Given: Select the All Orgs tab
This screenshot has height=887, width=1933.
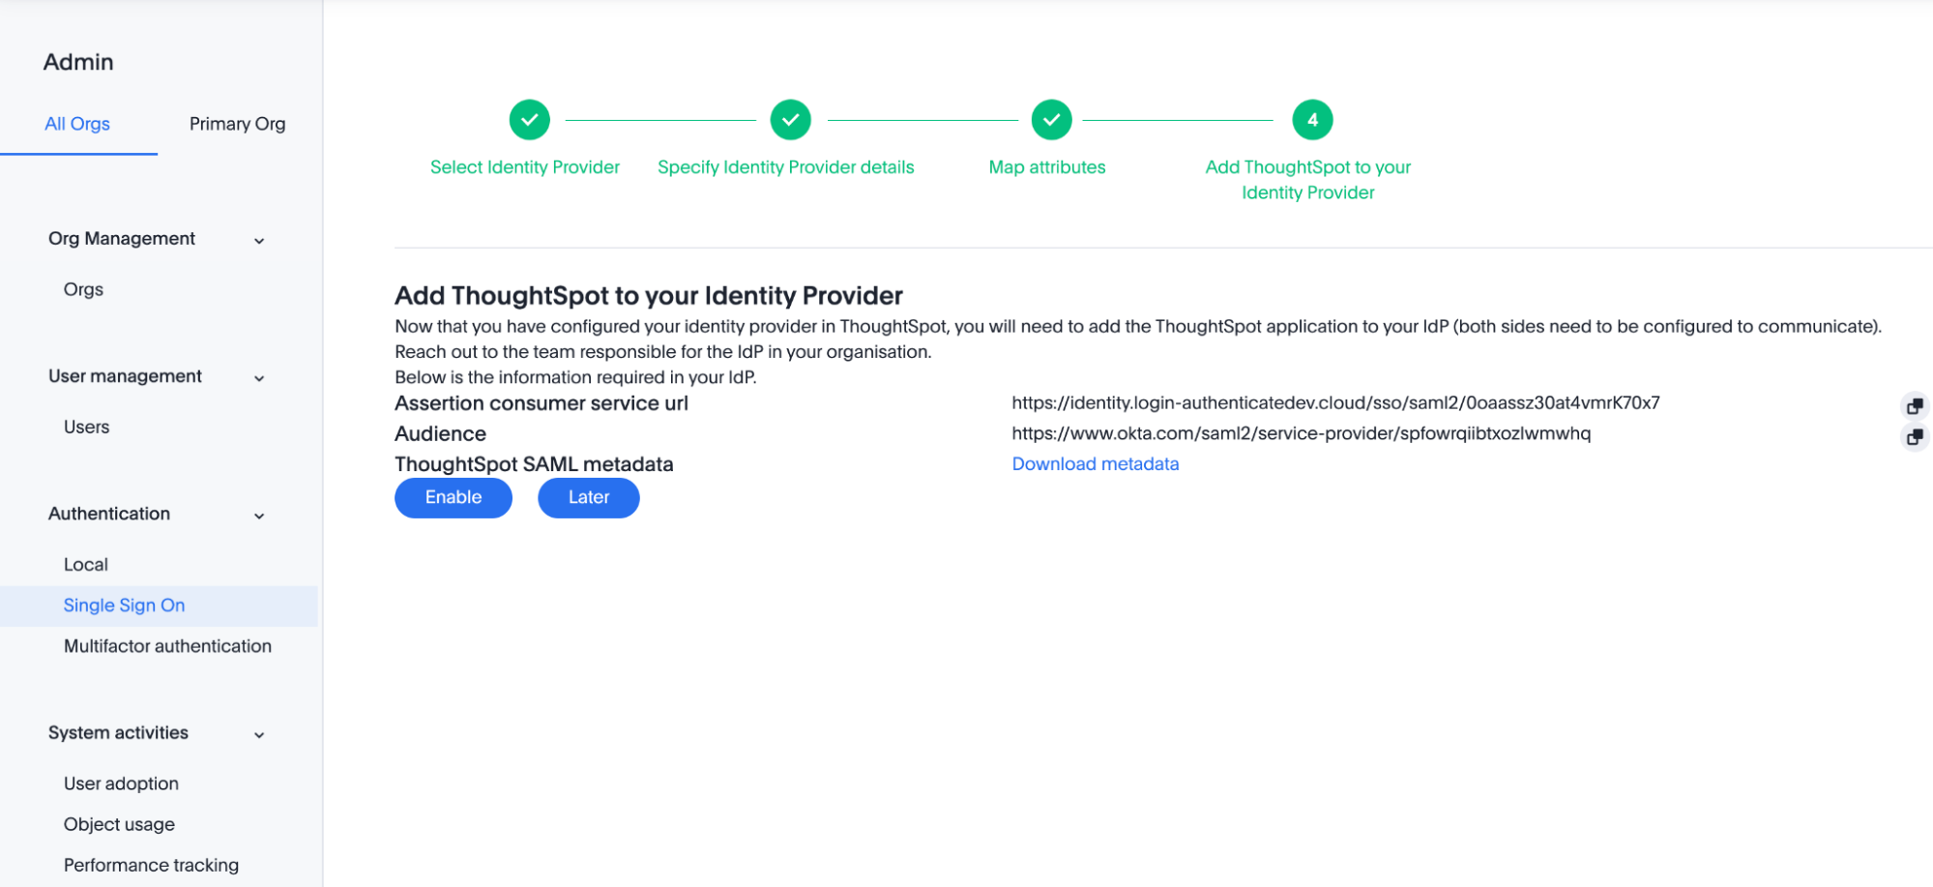Looking at the screenshot, I should point(76,124).
